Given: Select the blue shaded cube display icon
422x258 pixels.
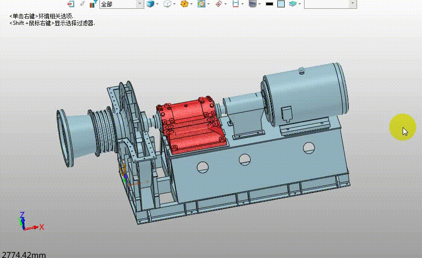Looking at the screenshot, I should tap(151, 4).
